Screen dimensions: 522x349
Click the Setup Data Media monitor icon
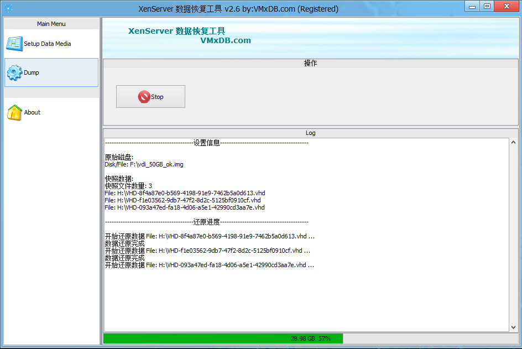(14, 44)
